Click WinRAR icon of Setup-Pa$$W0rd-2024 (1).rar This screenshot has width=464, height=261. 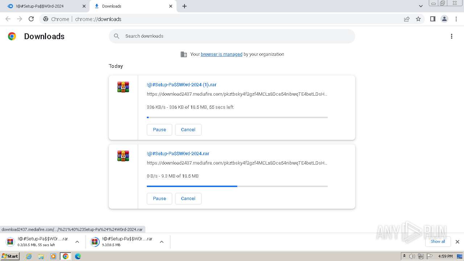click(x=123, y=87)
